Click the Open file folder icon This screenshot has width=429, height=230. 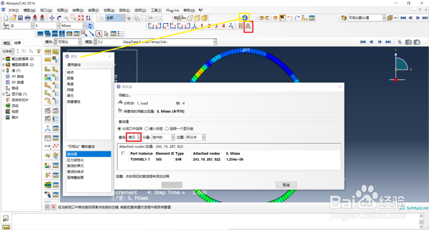coord(13,18)
